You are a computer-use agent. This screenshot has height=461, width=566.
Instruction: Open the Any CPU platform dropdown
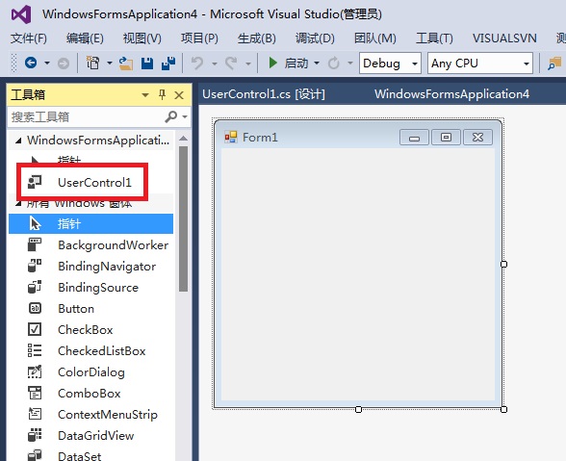[480, 64]
